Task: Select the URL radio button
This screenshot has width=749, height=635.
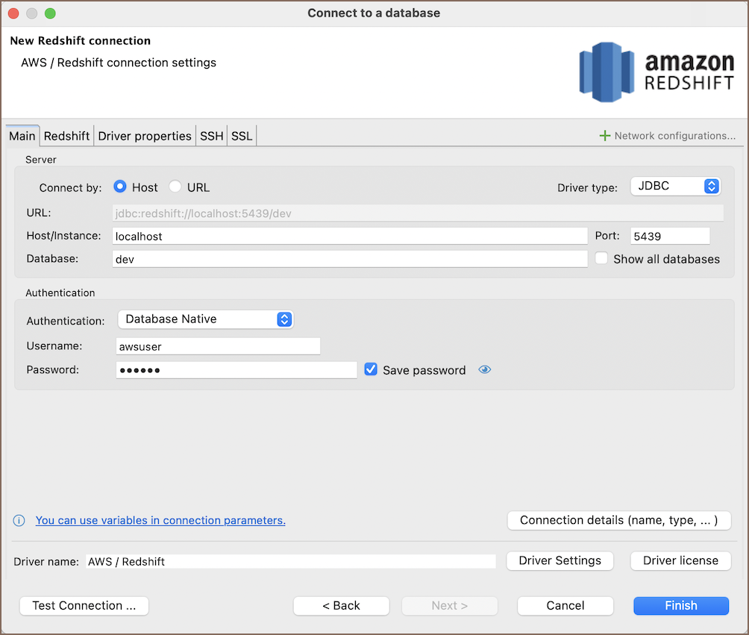Action: pyautogui.click(x=175, y=187)
